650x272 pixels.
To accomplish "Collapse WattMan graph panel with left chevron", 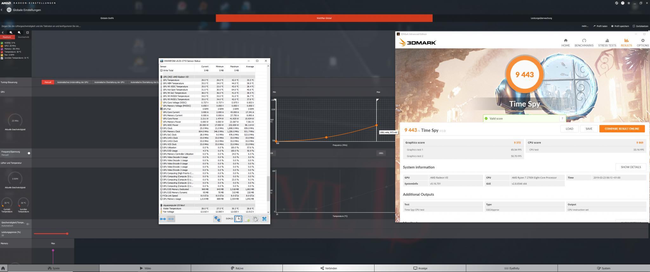I will [x=3, y=32].
